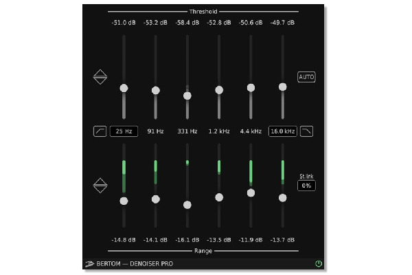Click the range slider knob above -13.7 dB
Viewport: 412px width, 275px height.
click(x=283, y=198)
